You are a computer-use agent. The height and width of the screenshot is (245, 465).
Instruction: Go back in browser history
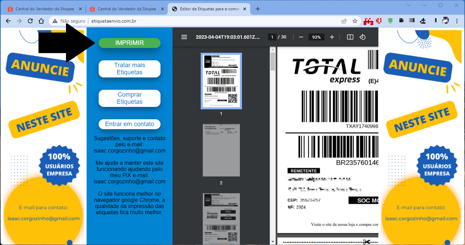(x=8, y=21)
